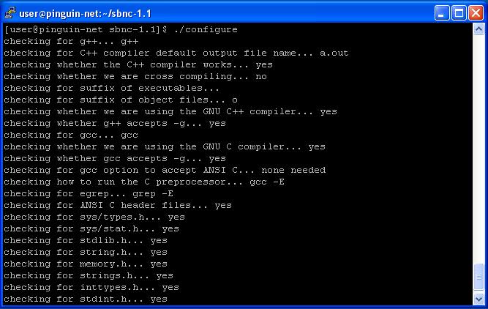This screenshot has height=309, width=488.
Task: Maximize the terminal window
Action: (459, 13)
